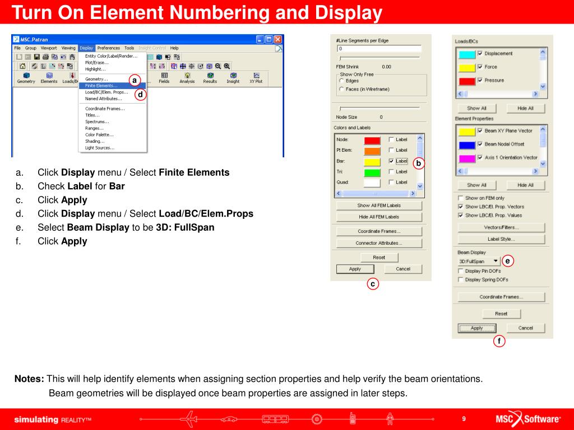574x430 pixels.
Task: Click the Node Size slider
Action: click(x=379, y=108)
